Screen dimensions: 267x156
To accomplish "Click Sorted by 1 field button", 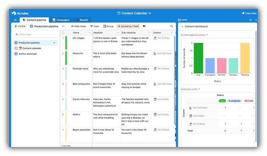I will click(x=128, y=26).
